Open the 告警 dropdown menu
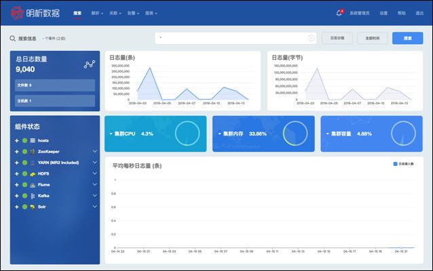This screenshot has width=433, height=271. coord(133,14)
